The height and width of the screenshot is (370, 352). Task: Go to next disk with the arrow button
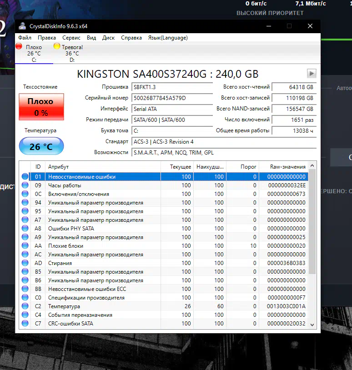312,73
